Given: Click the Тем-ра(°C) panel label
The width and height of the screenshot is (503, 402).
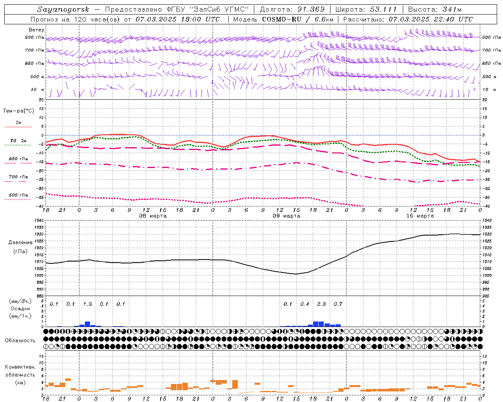Looking at the screenshot, I should point(18,111).
